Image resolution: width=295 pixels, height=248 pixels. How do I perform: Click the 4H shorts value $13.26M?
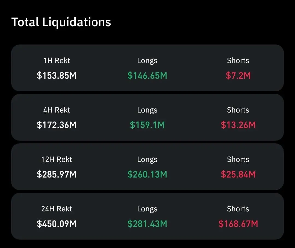(238, 125)
